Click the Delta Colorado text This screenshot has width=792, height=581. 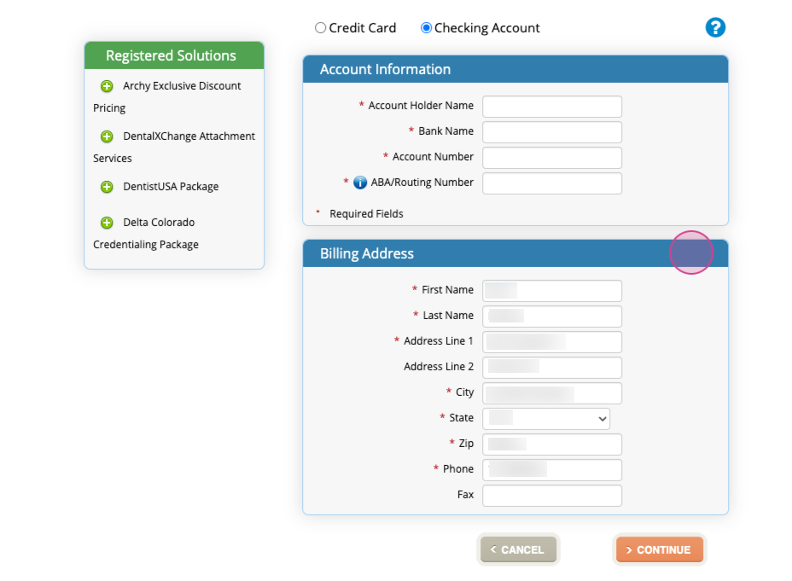[159, 222]
